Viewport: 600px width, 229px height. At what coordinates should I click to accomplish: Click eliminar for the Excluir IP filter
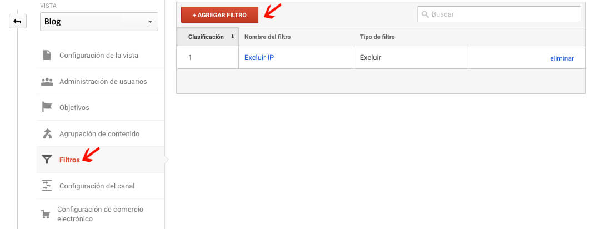click(562, 58)
